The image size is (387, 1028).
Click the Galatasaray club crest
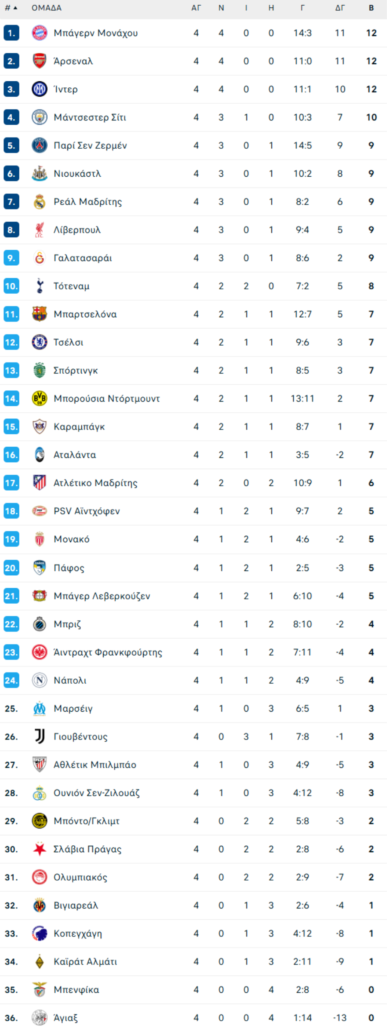click(40, 258)
